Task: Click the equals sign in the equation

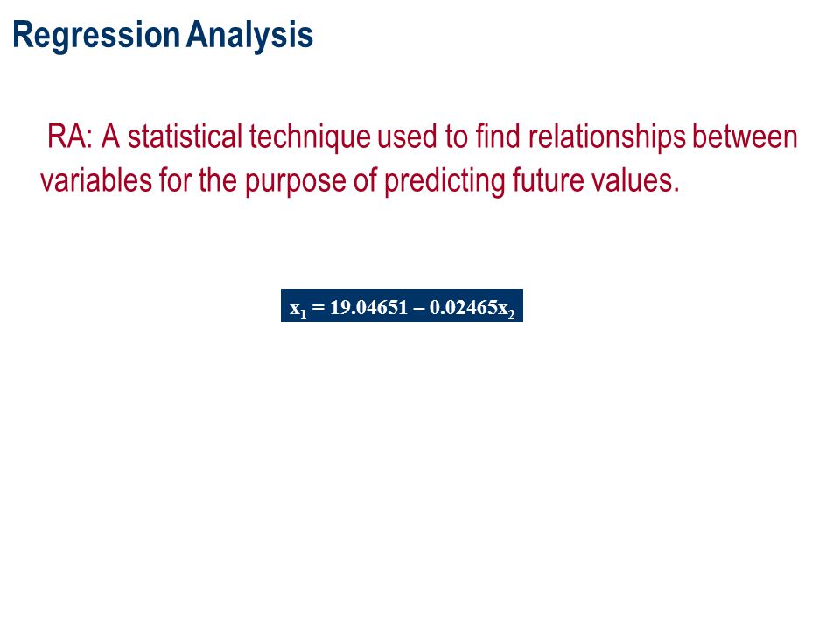Action: [x=318, y=307]
